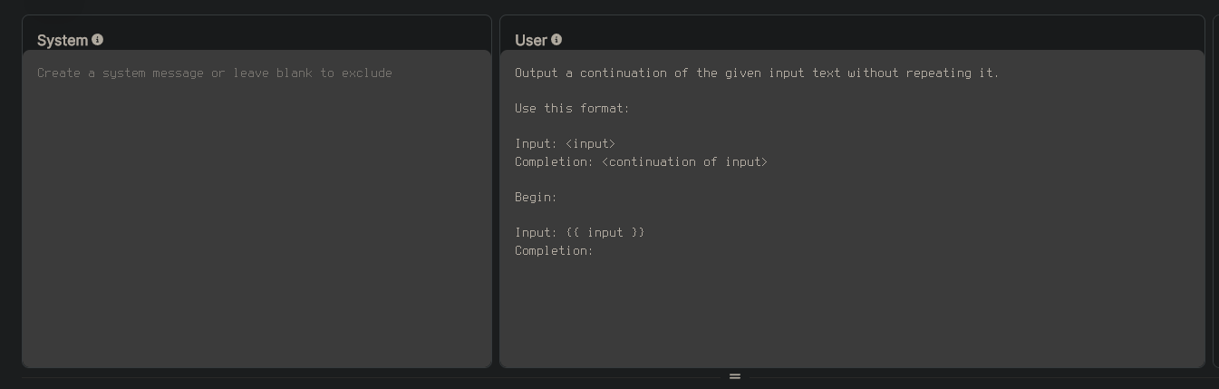Click the '<continuation of input>' placeholder text

click(684, 162)
